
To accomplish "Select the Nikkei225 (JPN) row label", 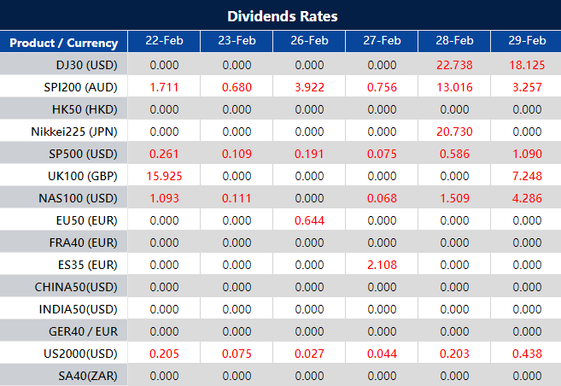I will coord(76,132).
